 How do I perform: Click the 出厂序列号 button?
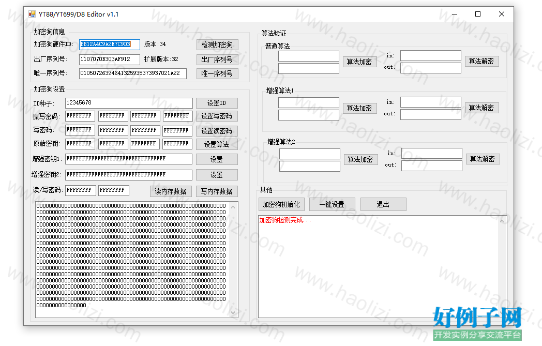[217, 59]
